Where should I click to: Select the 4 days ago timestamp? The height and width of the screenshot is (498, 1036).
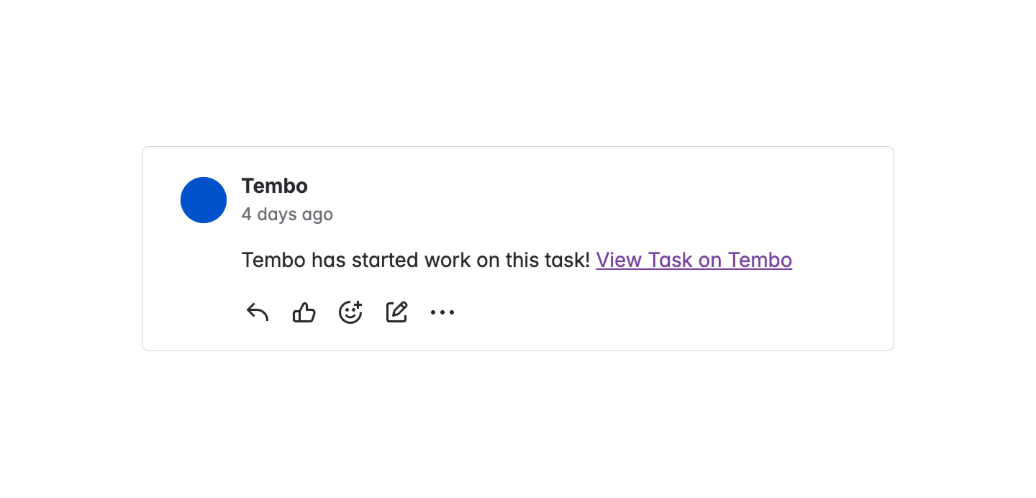[x=287, y=214]
